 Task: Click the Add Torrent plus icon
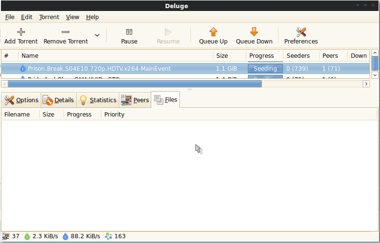click(21, 32)
